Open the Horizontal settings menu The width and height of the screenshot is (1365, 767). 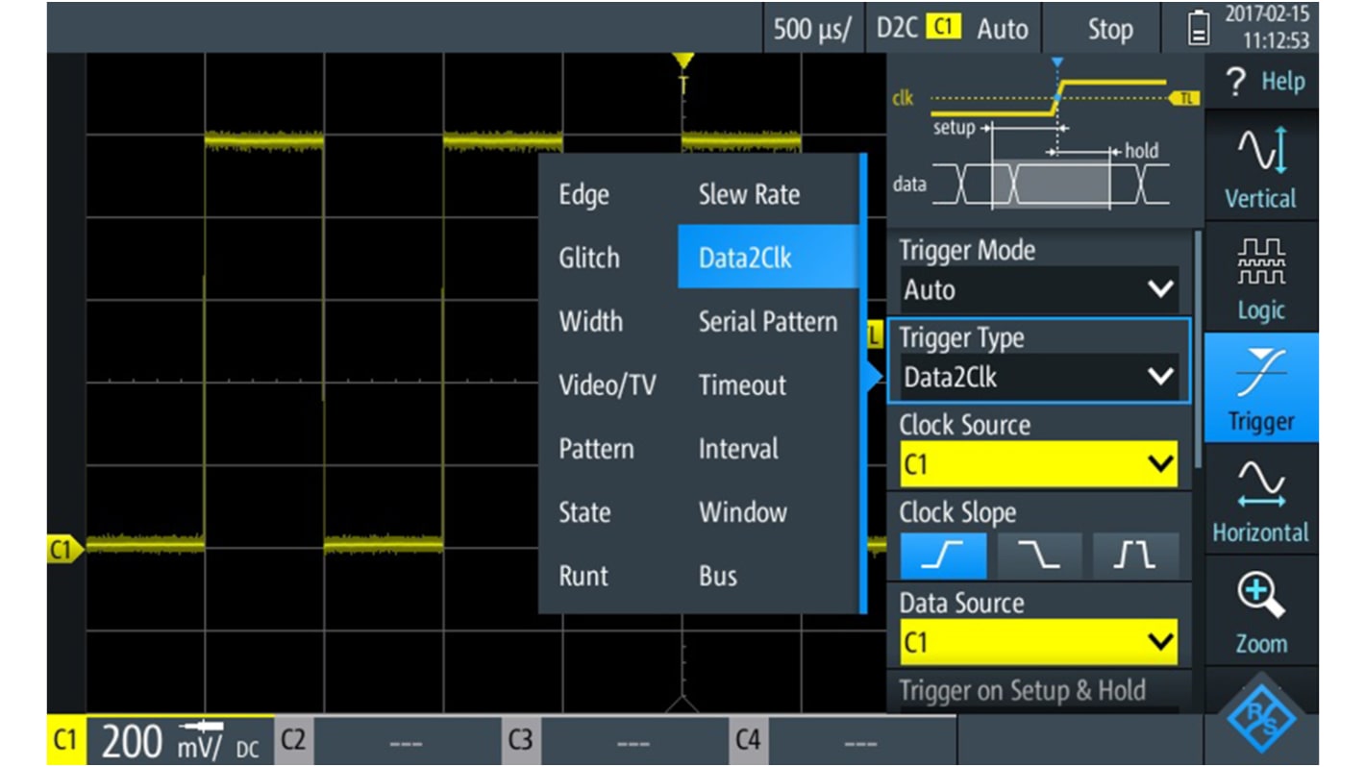point(1260,500)
